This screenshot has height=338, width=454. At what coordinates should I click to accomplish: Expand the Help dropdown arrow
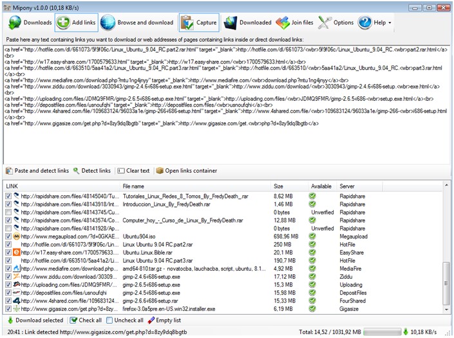[x=390, y=23]
